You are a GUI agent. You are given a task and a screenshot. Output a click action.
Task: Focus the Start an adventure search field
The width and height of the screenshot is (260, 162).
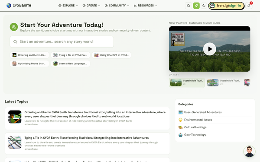coord(62,41)
